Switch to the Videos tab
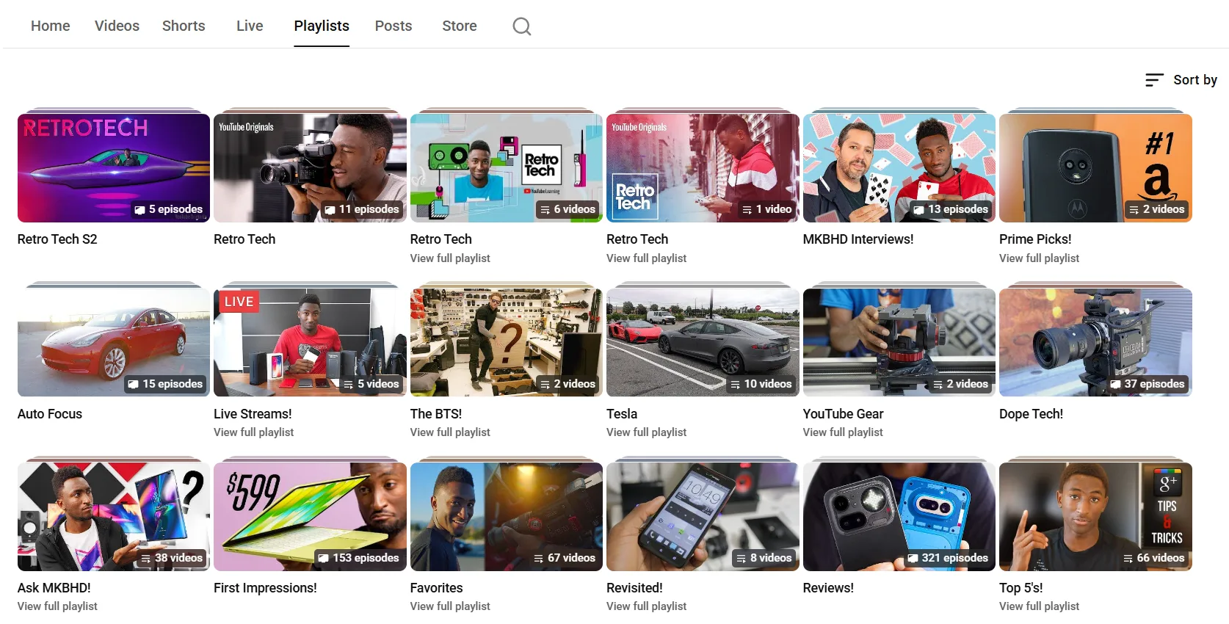Image resolution: width=1229 pixels, height=624 pixels. pos(117,26)
